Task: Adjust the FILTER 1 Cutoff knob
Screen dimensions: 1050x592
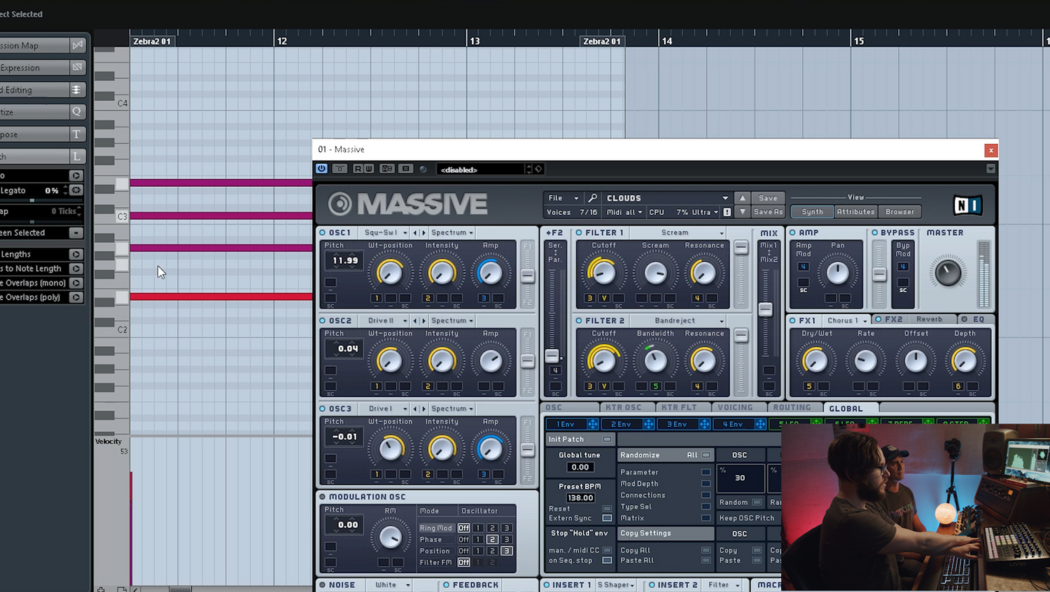Action: (603, 273)
